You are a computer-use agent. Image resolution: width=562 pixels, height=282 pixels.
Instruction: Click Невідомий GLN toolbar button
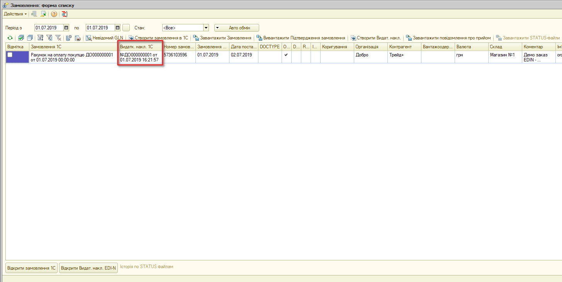point(104,38)
